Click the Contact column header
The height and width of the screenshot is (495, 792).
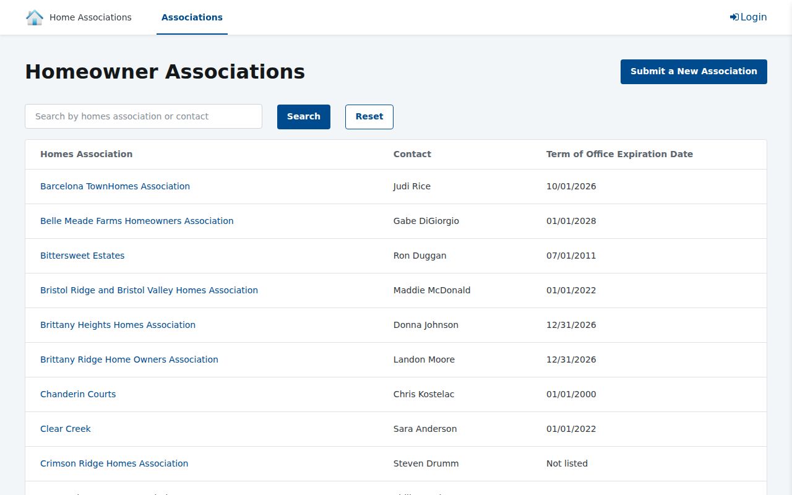pos(412,154)
